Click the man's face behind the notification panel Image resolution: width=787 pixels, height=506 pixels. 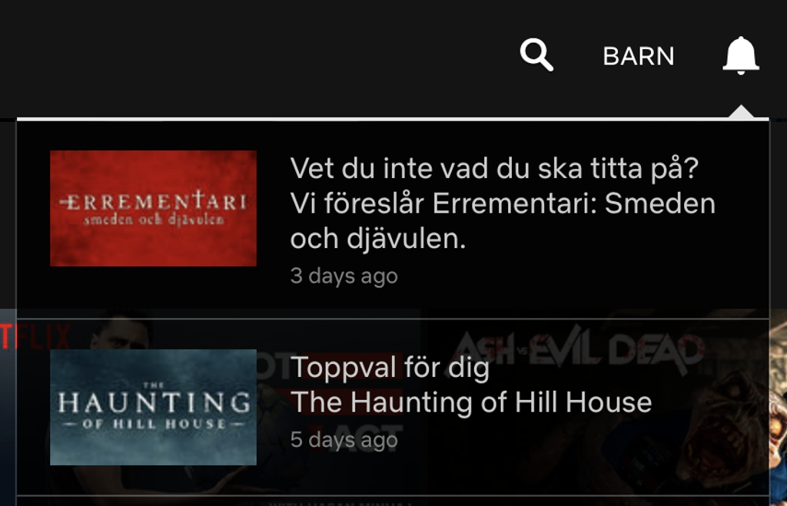pos(121,336)
